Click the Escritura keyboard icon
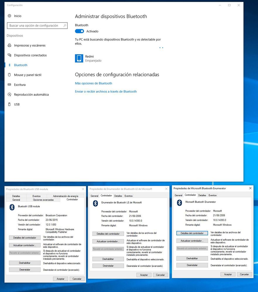Viewport: 258px width, 292px height. [x=9, y=84]
